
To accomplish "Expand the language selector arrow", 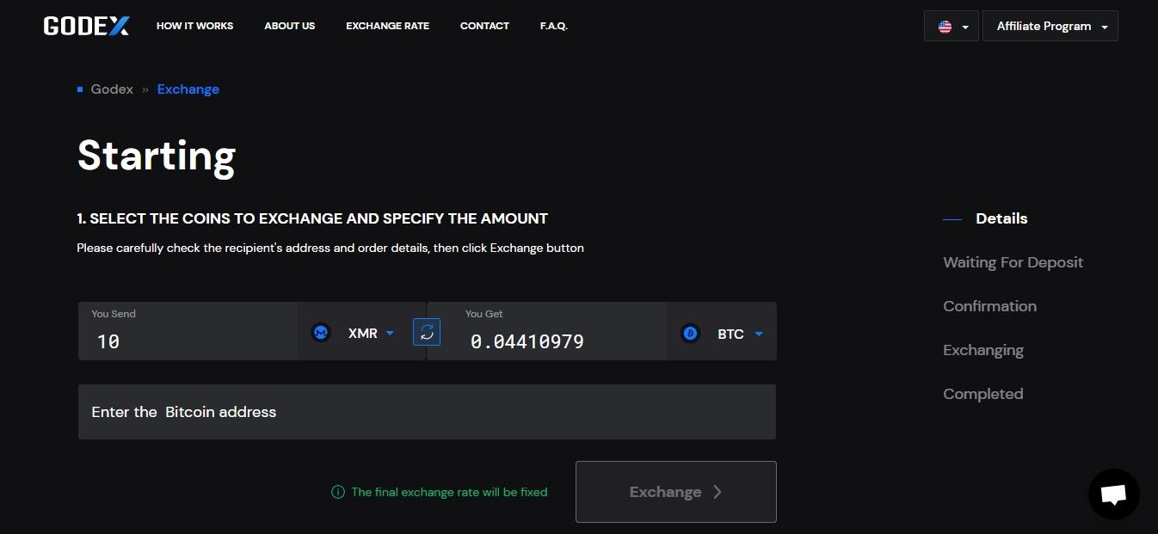I will (x=965, y=28).
